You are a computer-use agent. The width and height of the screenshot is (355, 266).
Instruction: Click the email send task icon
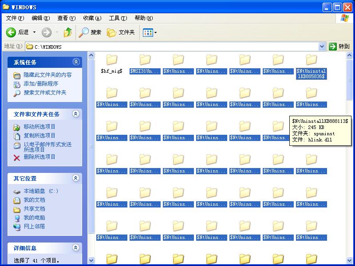tap(17, 145)
